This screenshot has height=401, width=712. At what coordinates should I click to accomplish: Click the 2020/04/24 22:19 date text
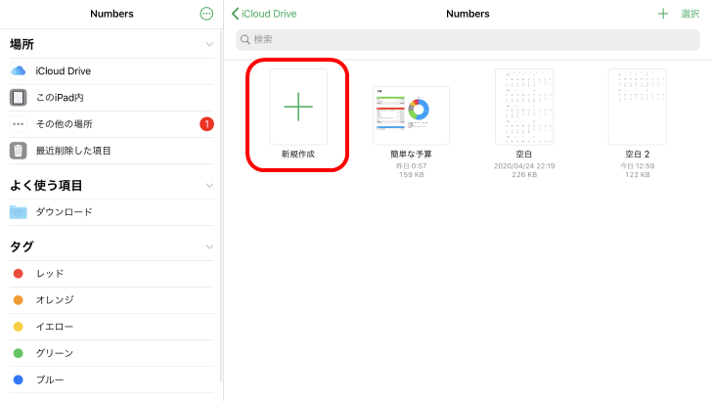[x=524, y=165]
